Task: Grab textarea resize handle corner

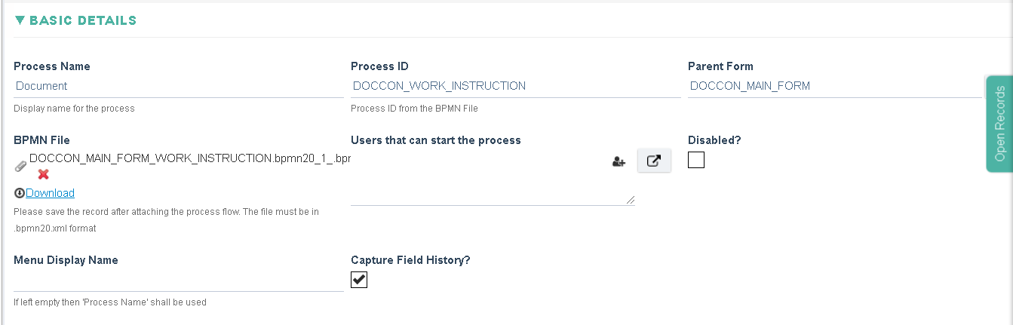Action: pos(630,200)
